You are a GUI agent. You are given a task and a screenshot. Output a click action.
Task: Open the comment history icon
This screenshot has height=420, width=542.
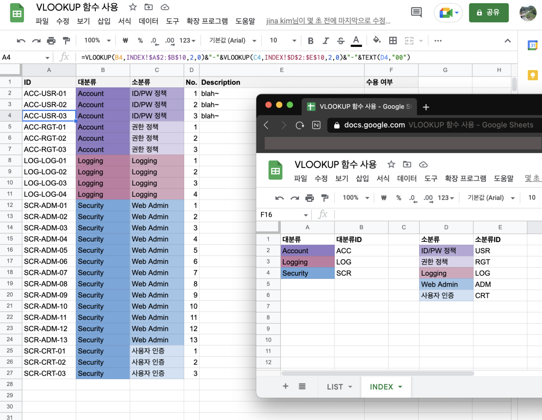click(x=416, y=12)
